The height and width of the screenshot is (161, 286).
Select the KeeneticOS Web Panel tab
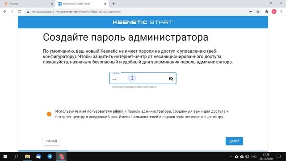(x=82, y=4)
